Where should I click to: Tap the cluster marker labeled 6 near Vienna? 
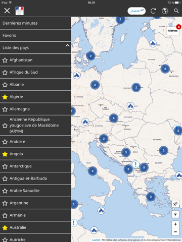tap(114, 118)
